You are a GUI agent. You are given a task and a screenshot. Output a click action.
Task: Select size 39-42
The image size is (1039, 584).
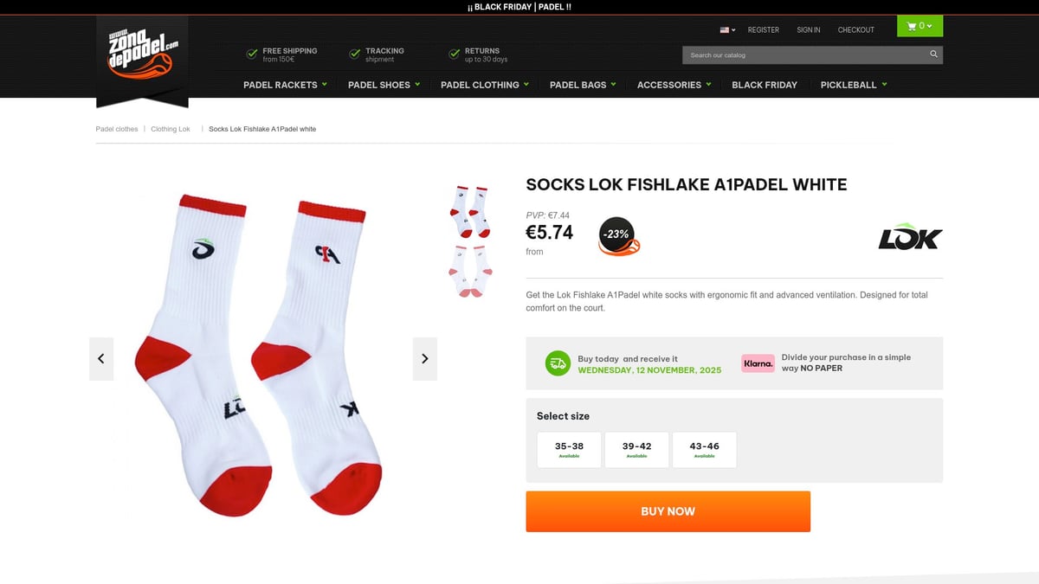point(636,449)
